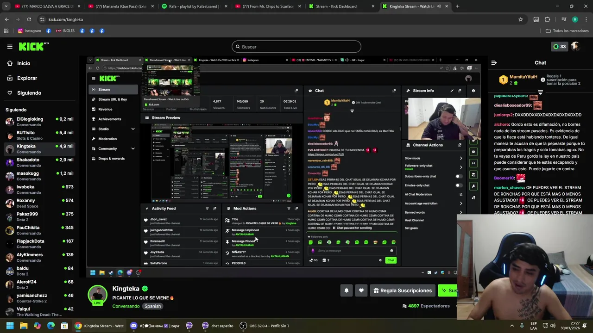Open the Kick points counter showing 33
Viewport: 593px width, 333px height.
(x=559, y=46)
